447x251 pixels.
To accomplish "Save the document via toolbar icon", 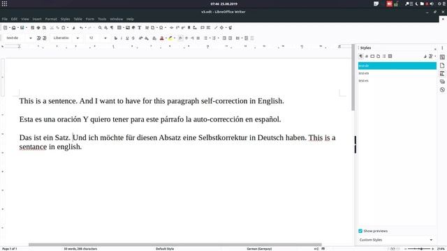I will point(22,28).
